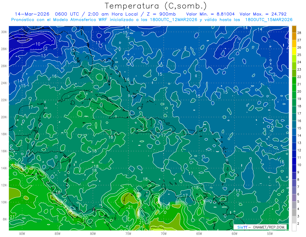Click the "Valor Max. = 24.792" value
This screenshot has width=306, height=237.
click(x=263, y=14)
